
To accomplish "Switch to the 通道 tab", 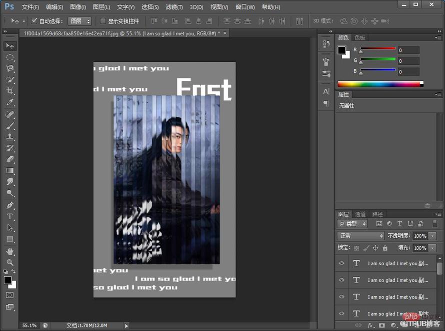I will [360, 214].
